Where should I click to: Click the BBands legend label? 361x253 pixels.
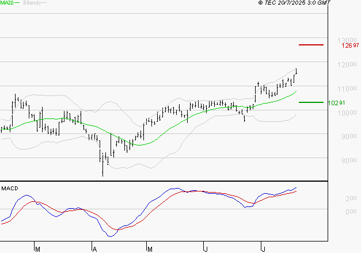pyautogui.click(x=32, y=3)
